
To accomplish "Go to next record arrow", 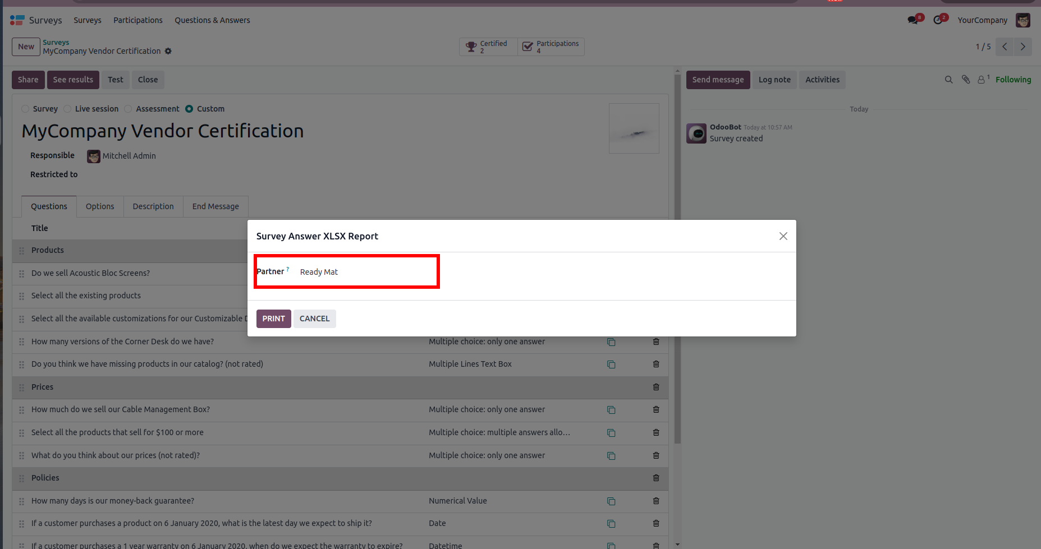I will [x=1023, y=47].
